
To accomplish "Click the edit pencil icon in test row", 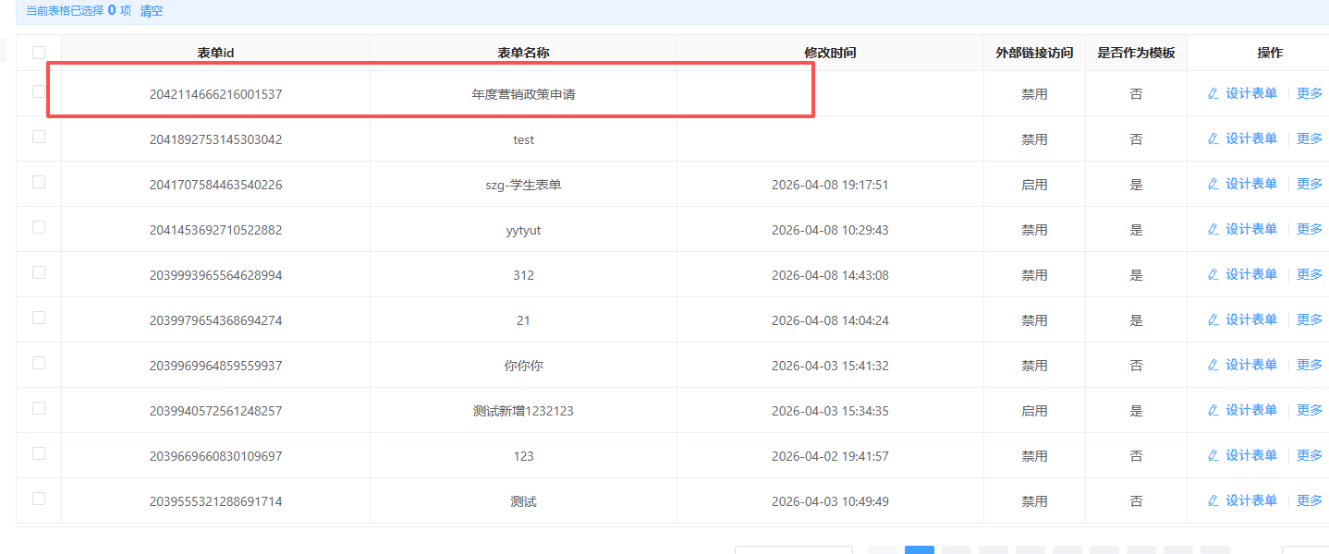I will [1213, 138].
